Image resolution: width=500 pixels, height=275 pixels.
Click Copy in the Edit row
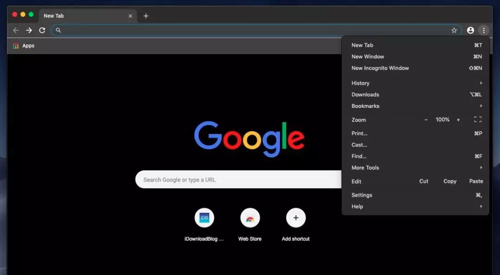point(450,181)
